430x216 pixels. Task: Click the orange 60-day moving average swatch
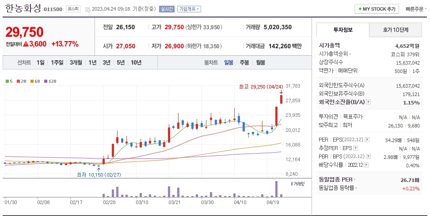[x=32, y=81]
